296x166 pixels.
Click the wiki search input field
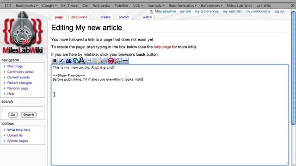tap(22, 109)
